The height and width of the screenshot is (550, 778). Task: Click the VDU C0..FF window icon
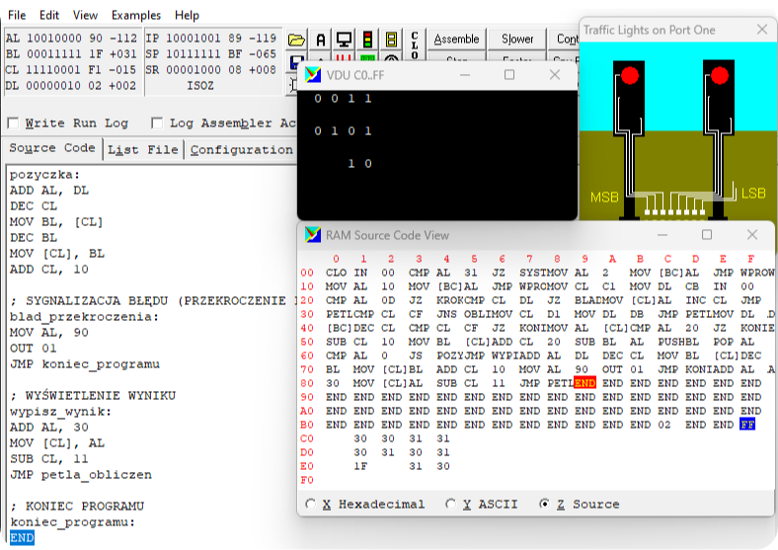[313, 75]
